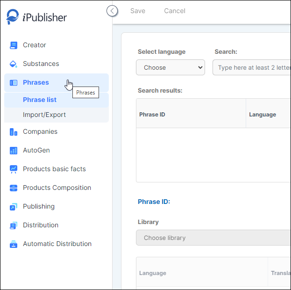Viewport: 291px width, 290px height.
Task: Navigate to Distribution
Action: (57, 225)
